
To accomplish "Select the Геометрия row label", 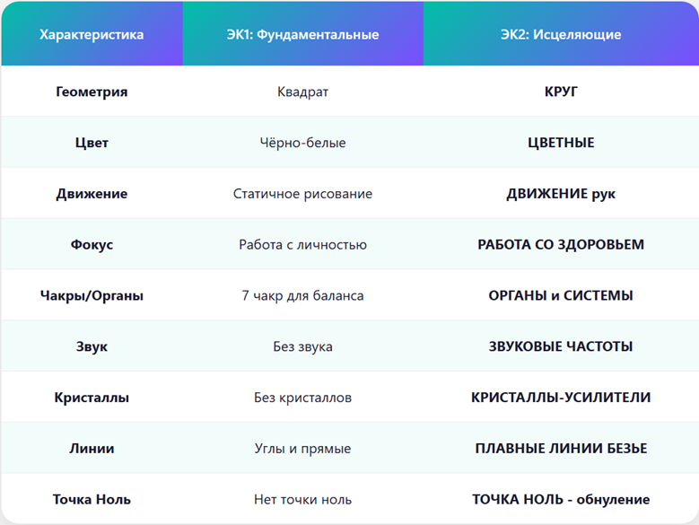I will 92,92.
